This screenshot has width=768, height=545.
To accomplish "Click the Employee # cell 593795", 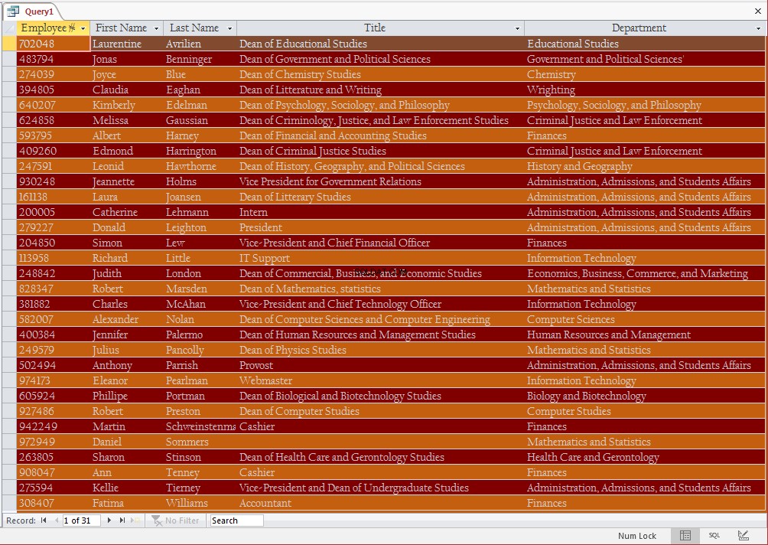I will 54,135.
